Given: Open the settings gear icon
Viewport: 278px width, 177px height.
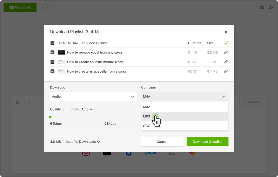Looking at the screenshot, I should click(262, 7).
